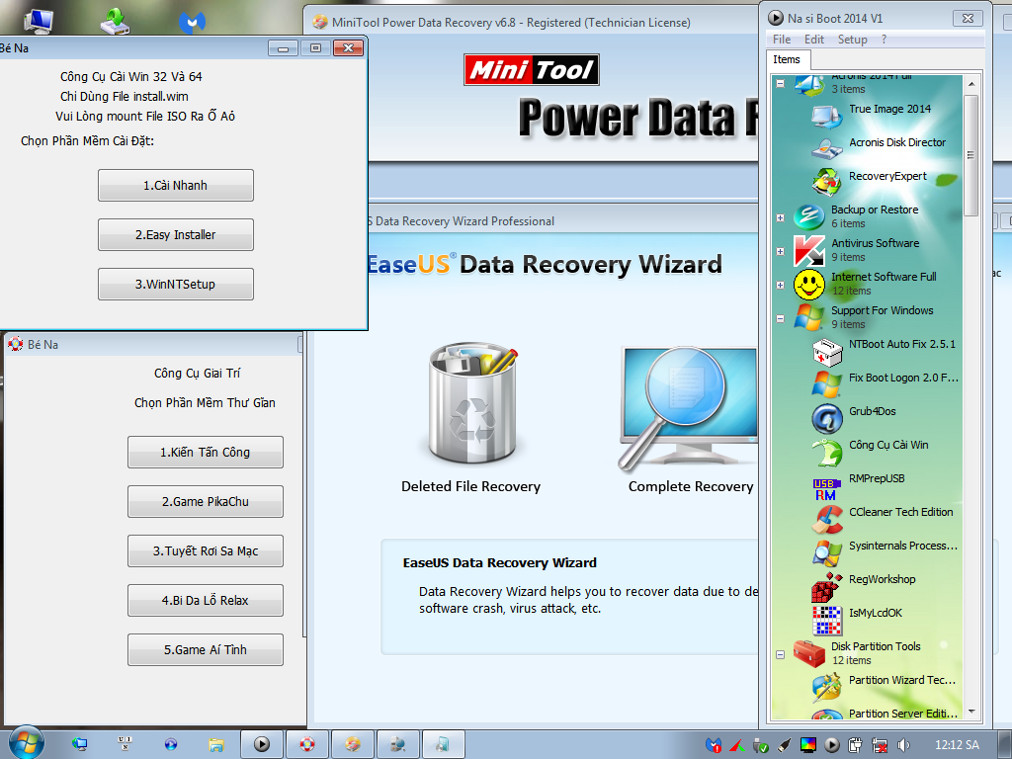Click the lifebuoy taskbar button
The height and width of the screenshot is (759, 1012).
pos(308,744)
